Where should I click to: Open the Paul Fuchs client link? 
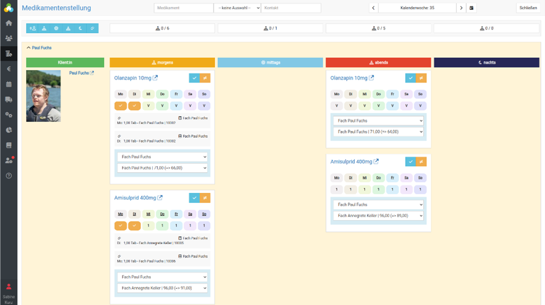point(79,73)
